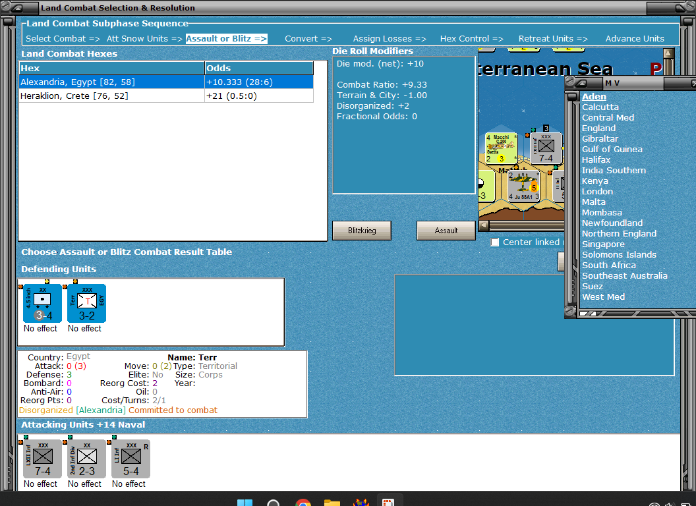Open taskbar Search
This screenshot has width=696, height=506.
coord(274,503)
